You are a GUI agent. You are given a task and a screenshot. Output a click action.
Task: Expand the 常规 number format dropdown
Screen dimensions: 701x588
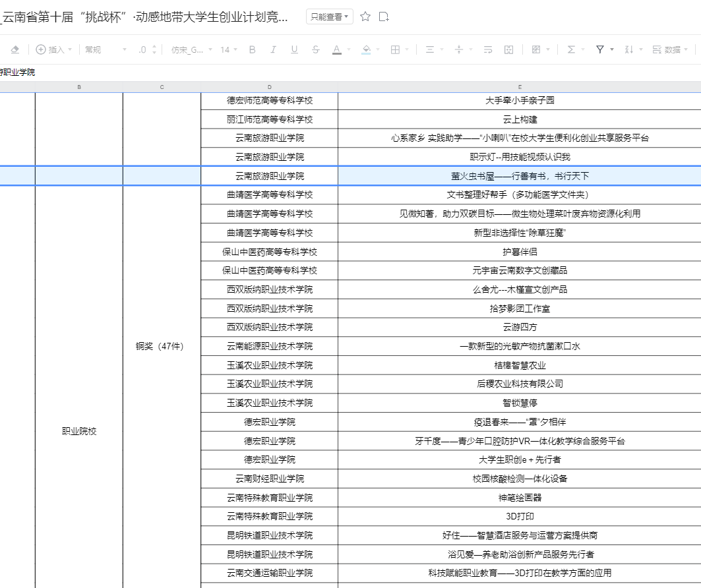[x=106, y=49]
